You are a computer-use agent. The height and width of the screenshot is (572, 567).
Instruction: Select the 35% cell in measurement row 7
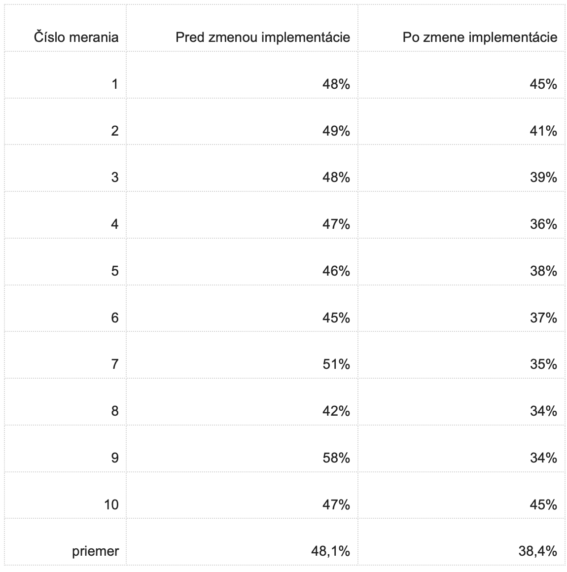[461, 355]
